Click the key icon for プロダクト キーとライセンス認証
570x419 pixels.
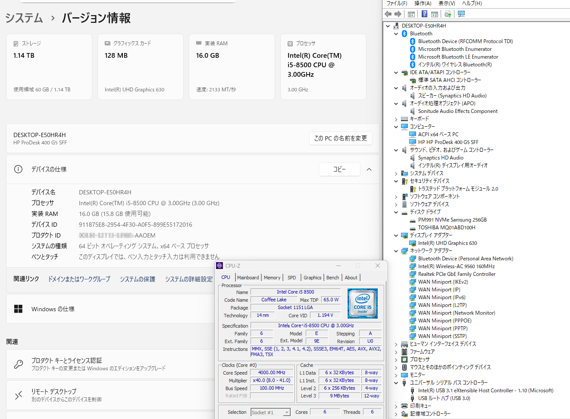(x=19, y=364)
